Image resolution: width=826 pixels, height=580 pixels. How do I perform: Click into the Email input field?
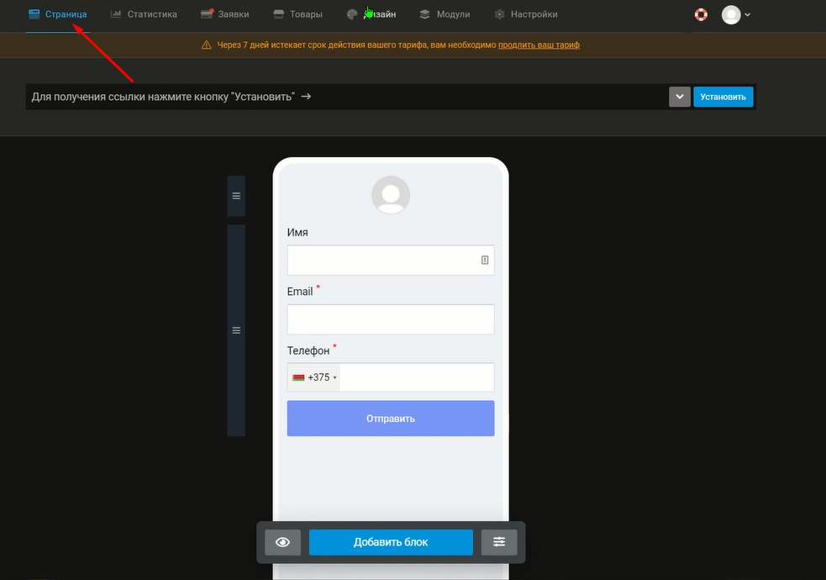(x=391, y=319)
